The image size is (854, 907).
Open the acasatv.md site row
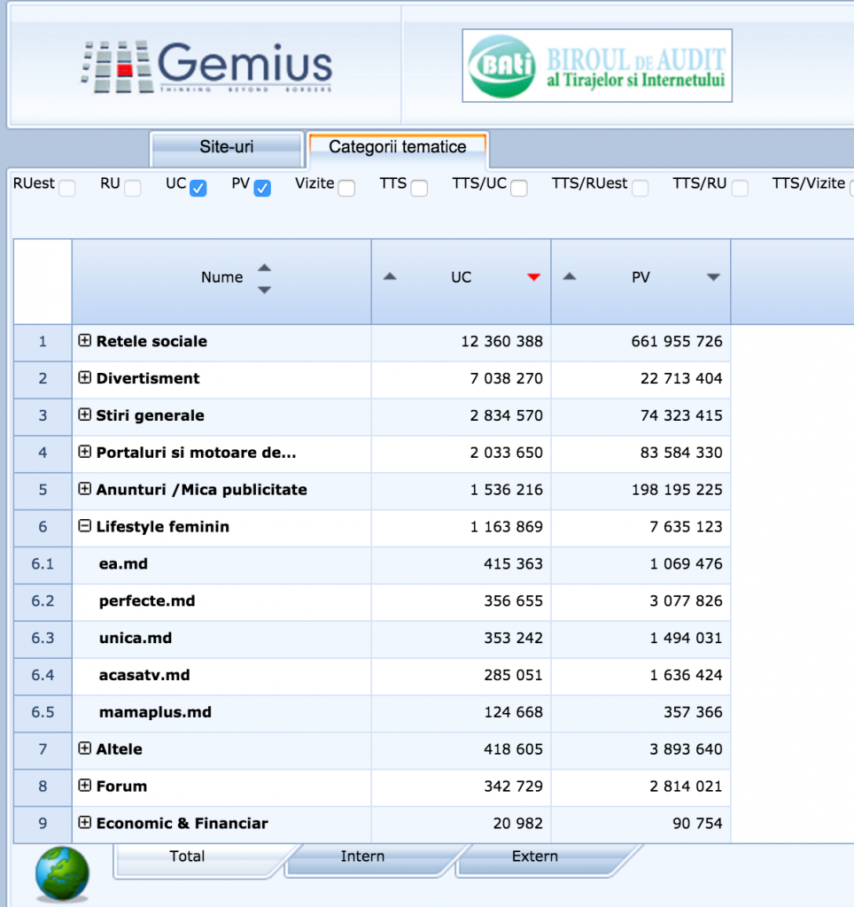click(144, 675)
